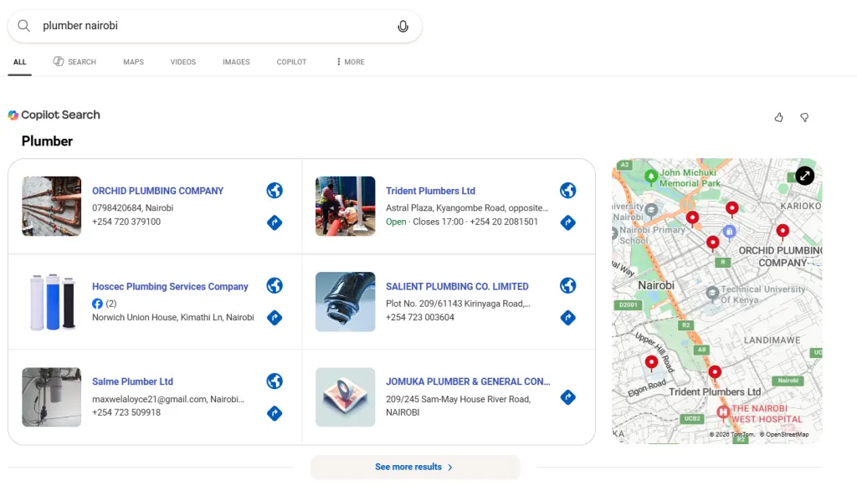Open ORCHID PLUMBING COMPANY link

[157, 191]
